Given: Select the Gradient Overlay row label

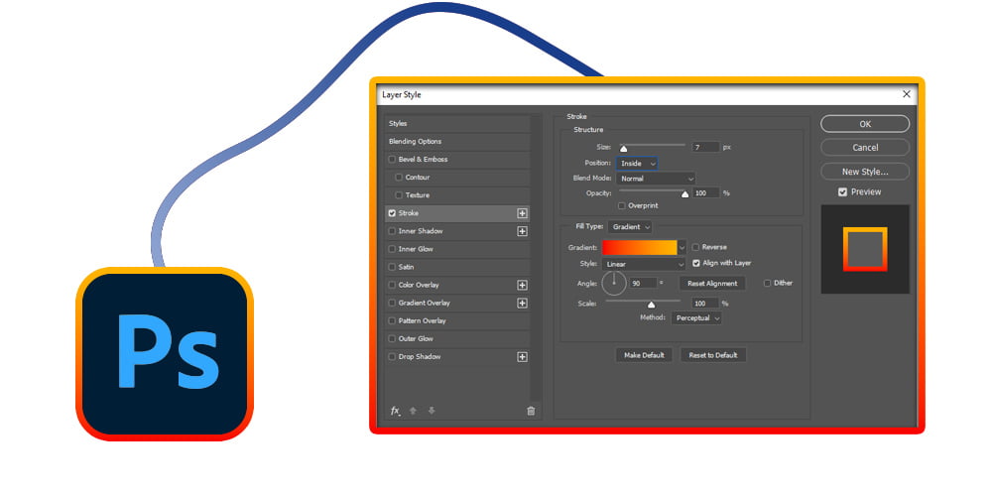Looking at the screenshot, I should tap(425, 303).
